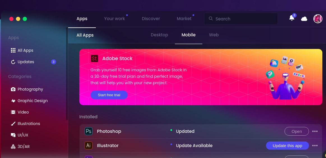Open more options for Photoshop row
The width and height of the screenshot is (326, 158).
click(x=315, y=131)
